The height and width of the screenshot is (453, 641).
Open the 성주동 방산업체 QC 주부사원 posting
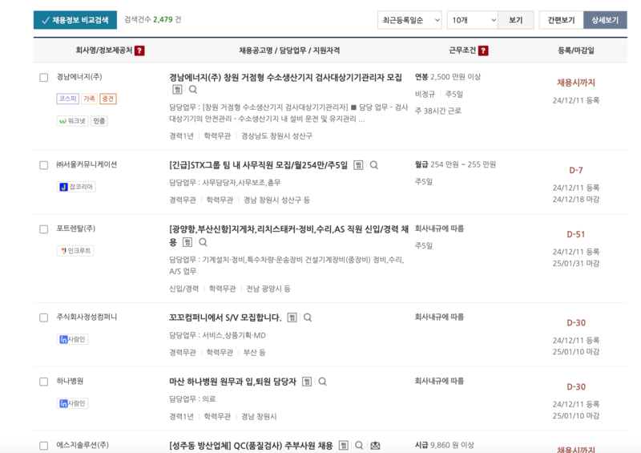251,446
